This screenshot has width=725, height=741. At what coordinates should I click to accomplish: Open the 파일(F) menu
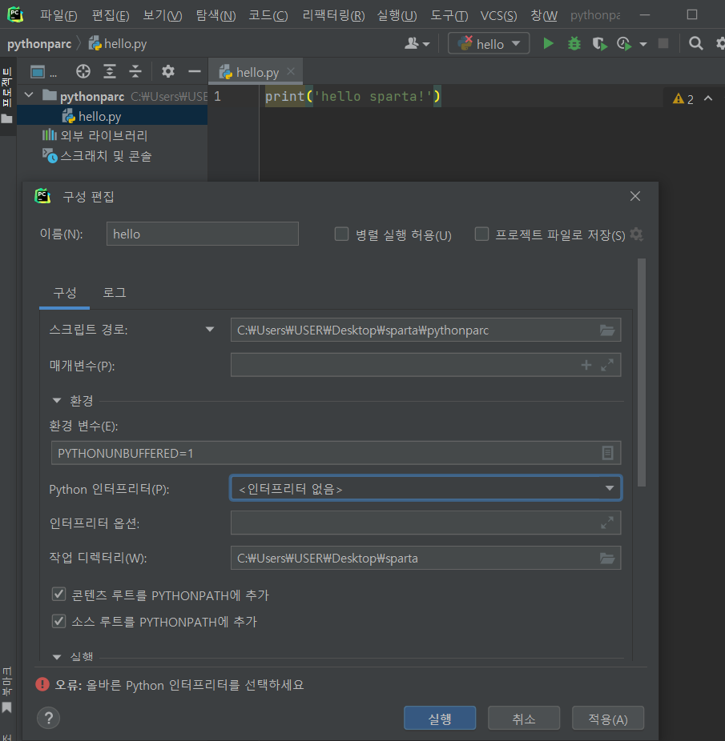(x=58, y=15)
